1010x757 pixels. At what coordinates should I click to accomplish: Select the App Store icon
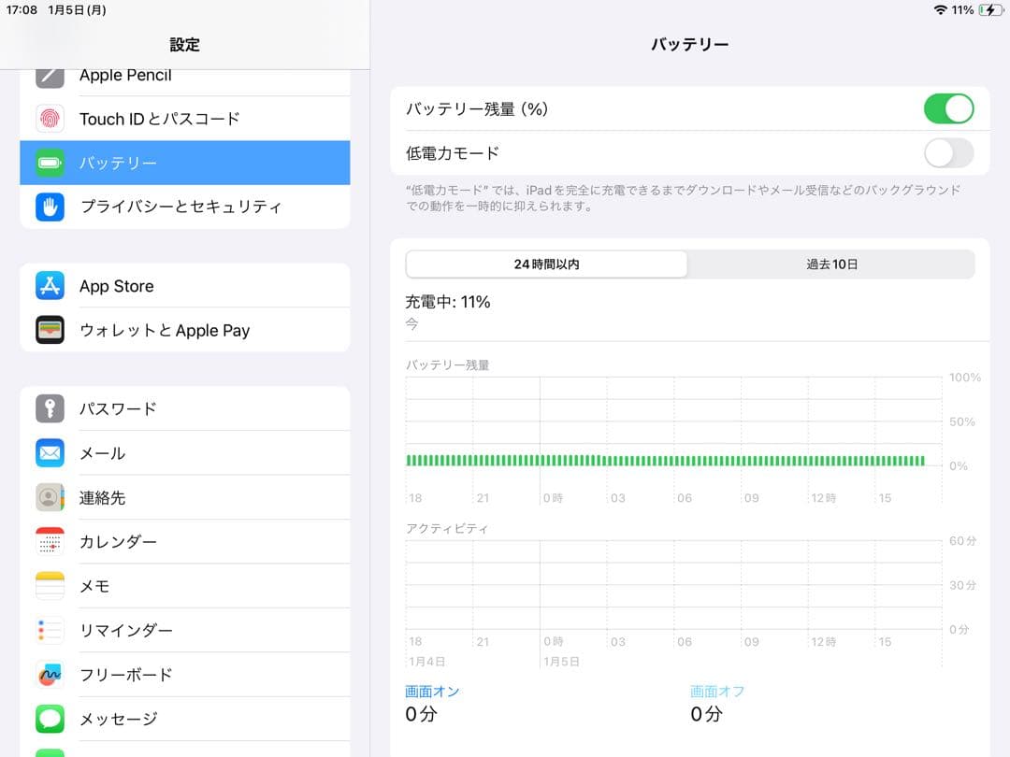point(49,286)
